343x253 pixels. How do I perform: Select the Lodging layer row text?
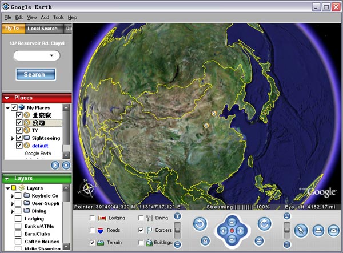point(34,219)
